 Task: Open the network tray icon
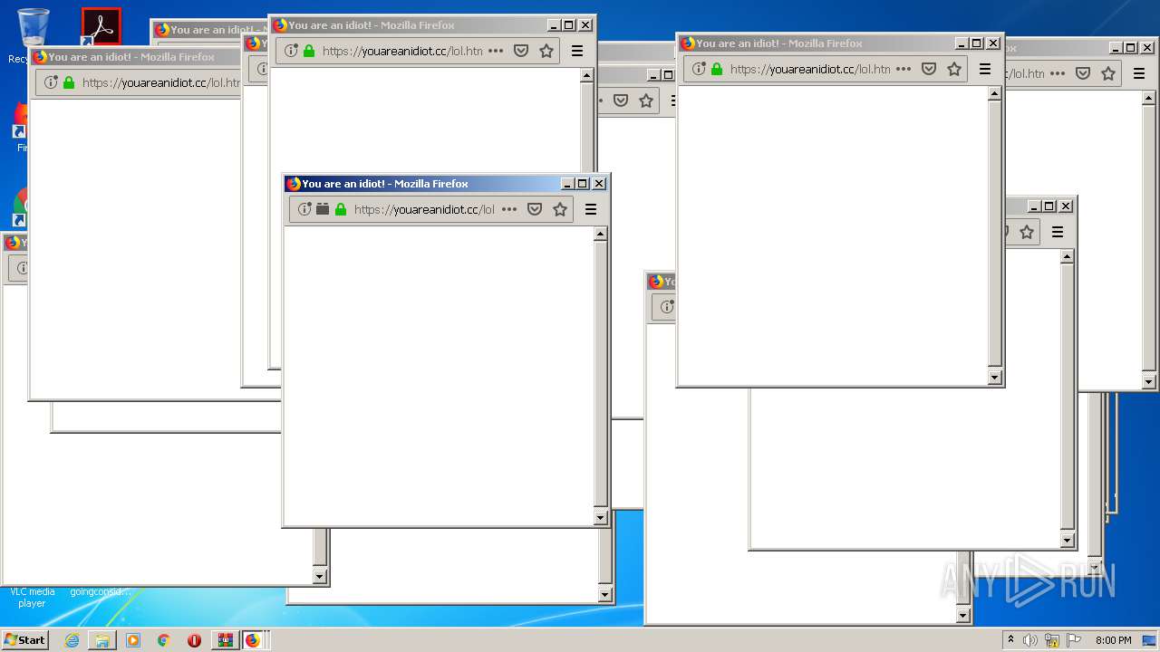click(1052, 640)
